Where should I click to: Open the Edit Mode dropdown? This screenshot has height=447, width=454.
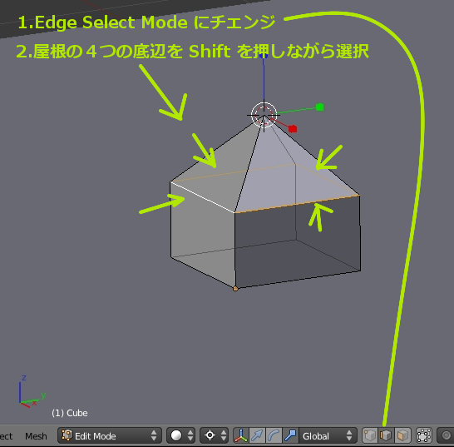(x=110, y=435)
